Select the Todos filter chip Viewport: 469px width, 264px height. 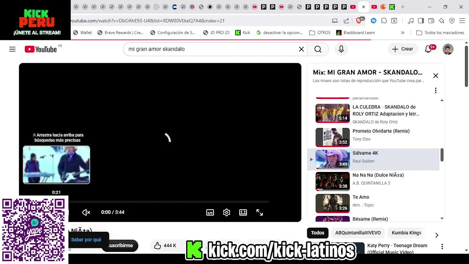[317, 233]
